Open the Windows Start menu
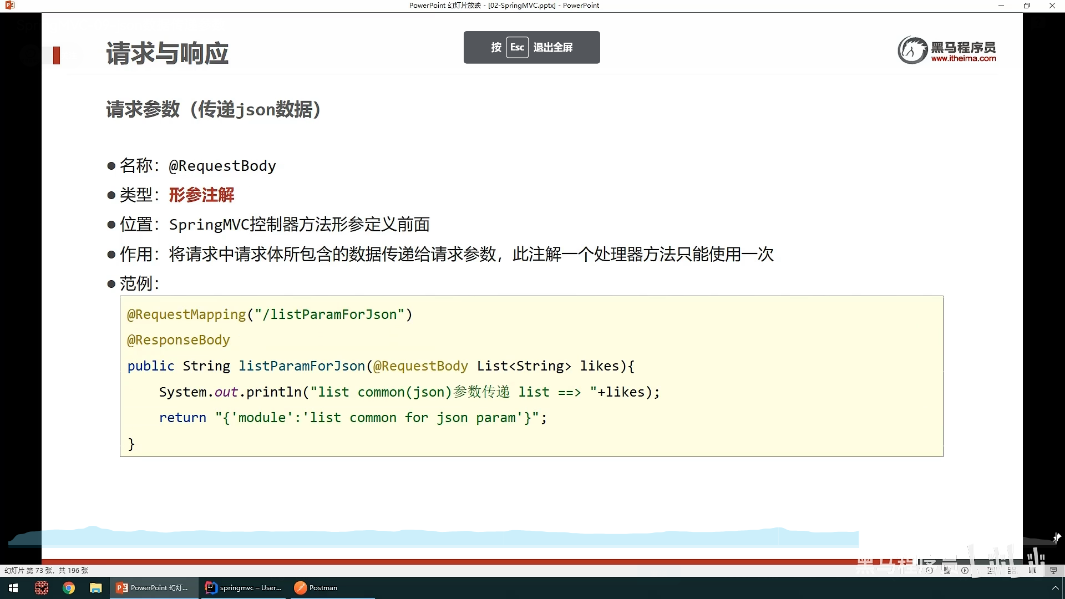 pos(13,588)
